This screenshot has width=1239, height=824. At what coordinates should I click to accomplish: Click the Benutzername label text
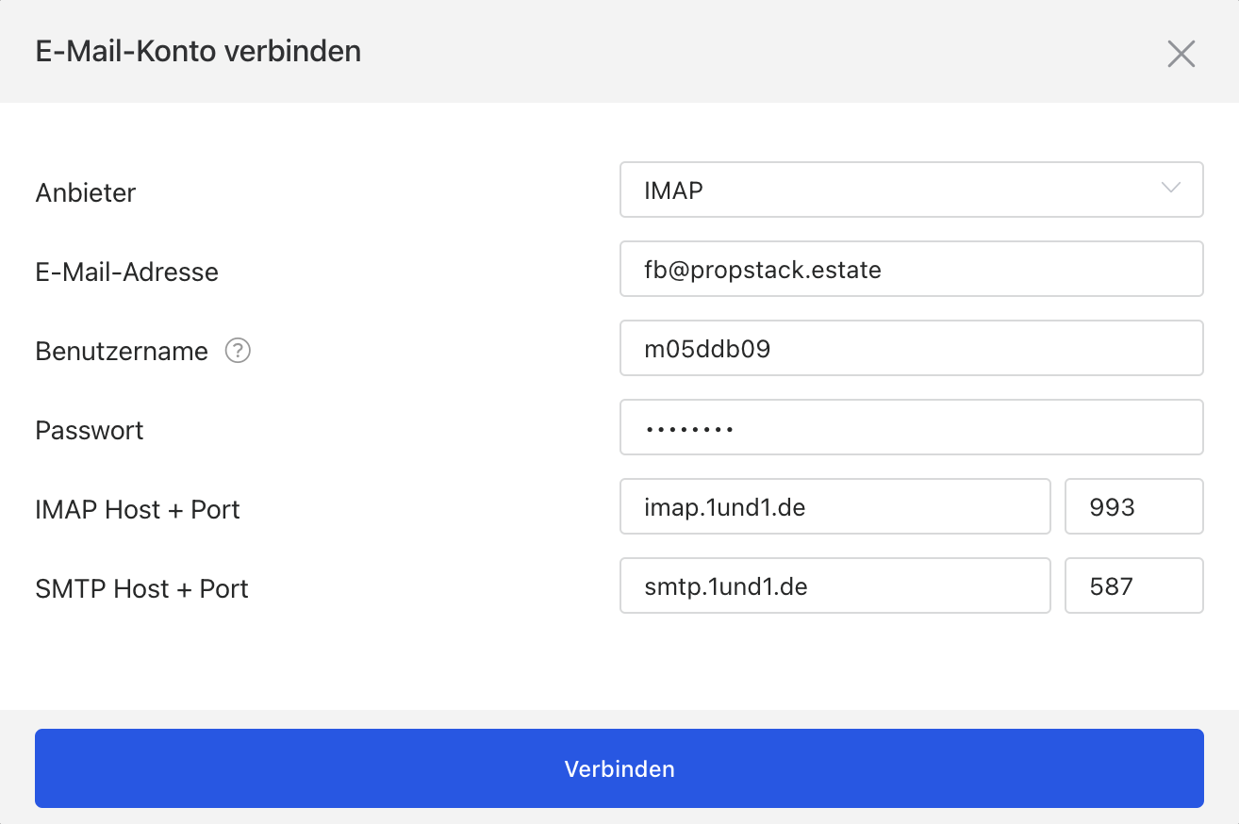tap(122, 352)
